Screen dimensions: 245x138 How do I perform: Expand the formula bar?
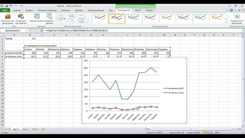point(243,31)
